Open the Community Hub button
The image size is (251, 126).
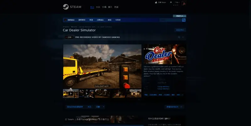[180, 30]
